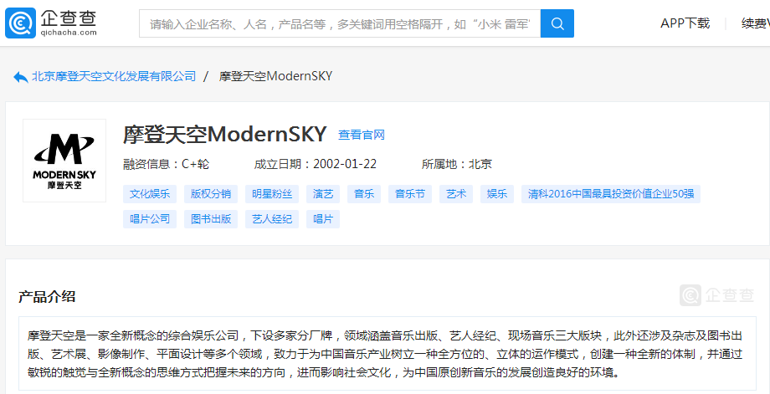
Task: Select the 娱乐 tag
Action: (x=497, y=194)
